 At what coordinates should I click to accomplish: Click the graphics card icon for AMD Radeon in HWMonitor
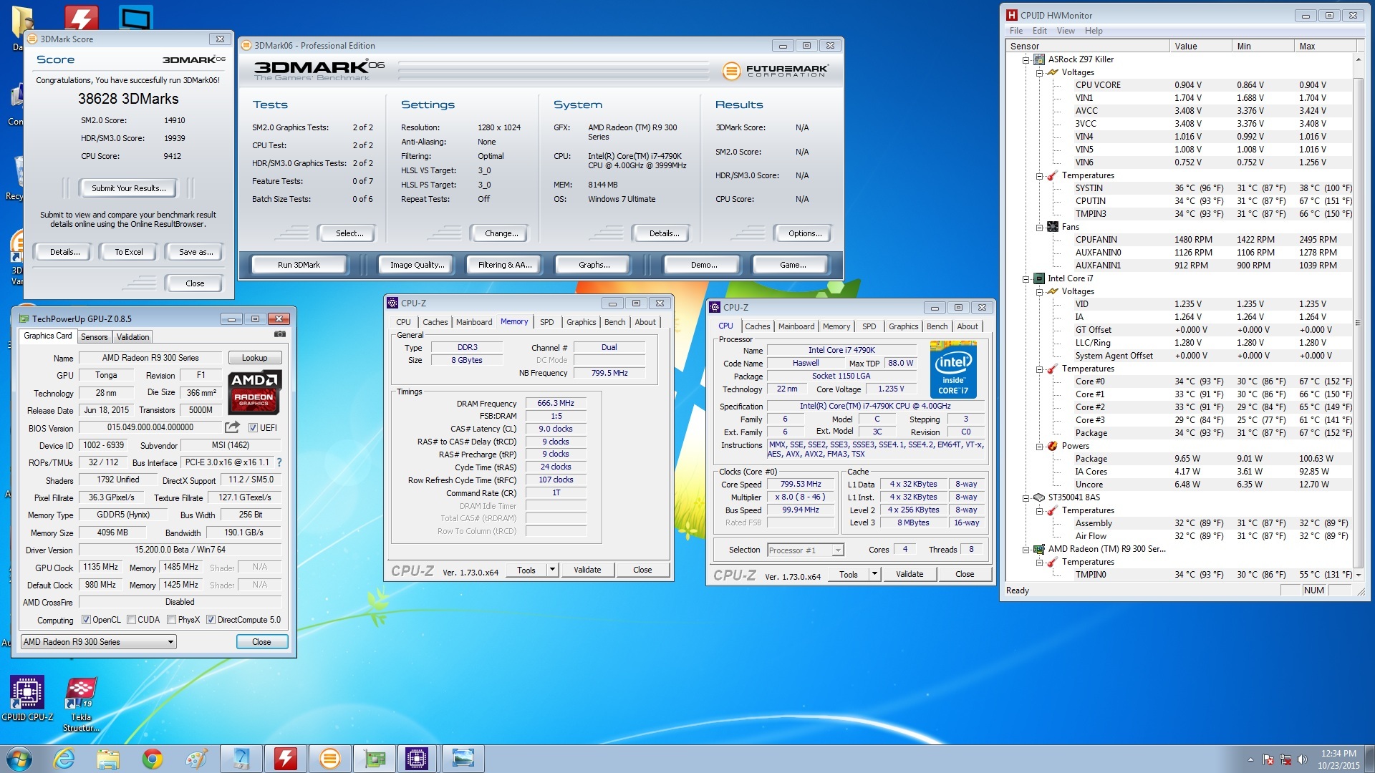click(1039, 549)
